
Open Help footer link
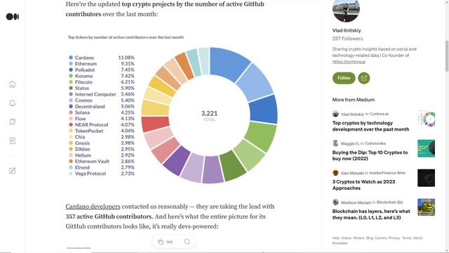tap(336, 238)
